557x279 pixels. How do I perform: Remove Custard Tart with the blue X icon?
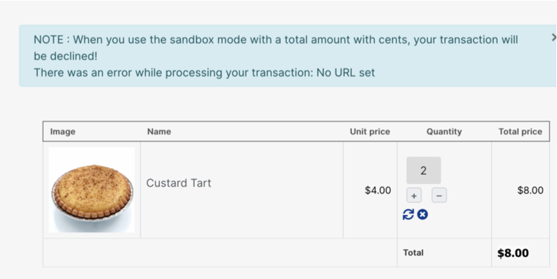(x=422, y=214)
